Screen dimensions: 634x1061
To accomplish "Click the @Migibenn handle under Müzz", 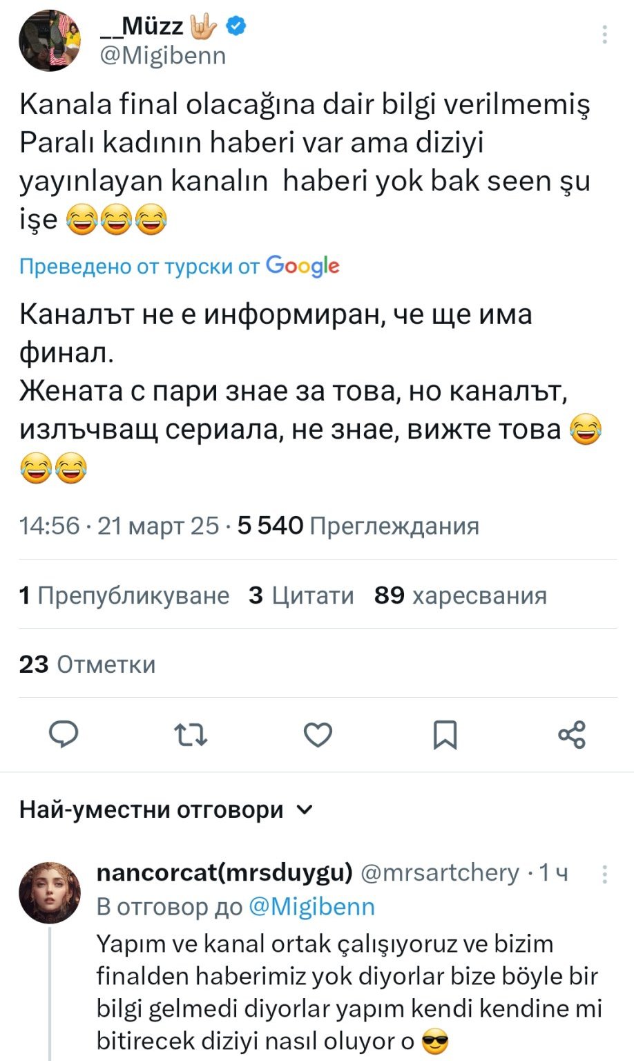I will [x=163, y=55].
